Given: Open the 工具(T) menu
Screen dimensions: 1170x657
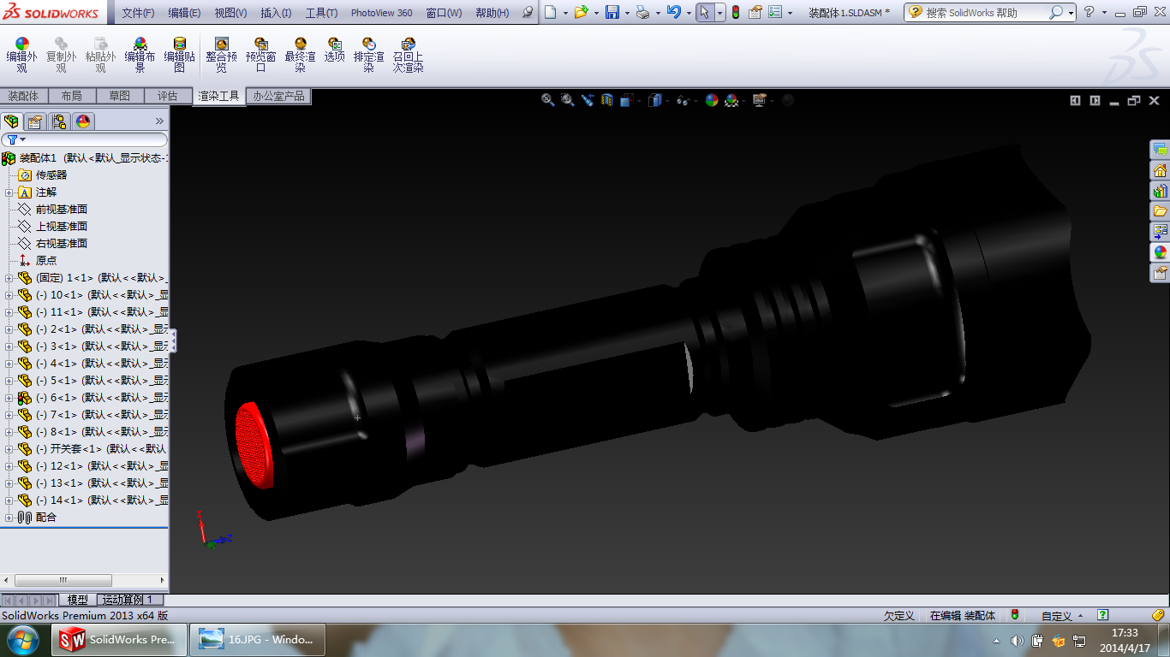Looking at the screenshot, I should (x=321, y=13).
